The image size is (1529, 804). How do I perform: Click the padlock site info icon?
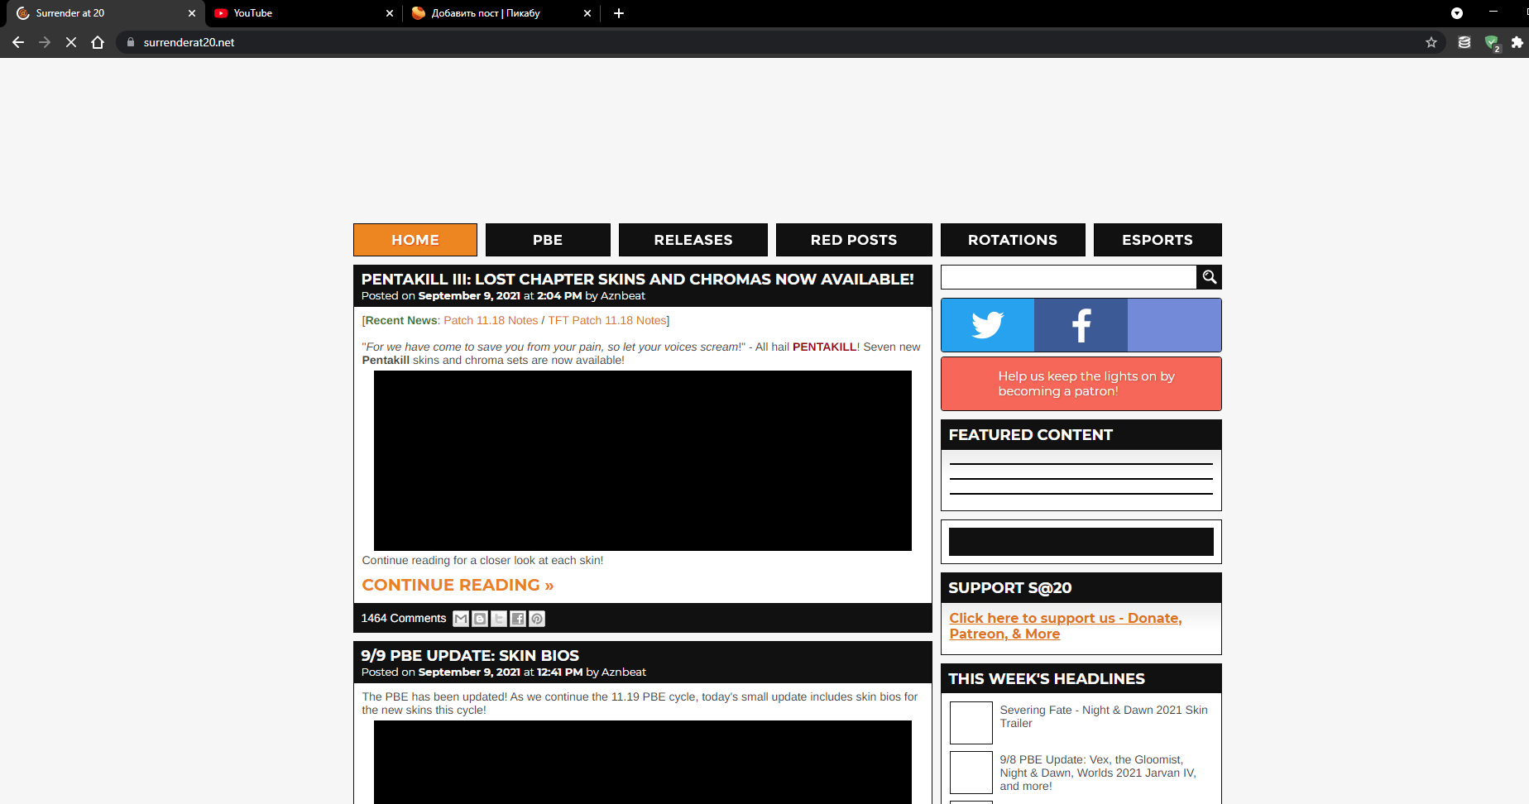(130, 42)
